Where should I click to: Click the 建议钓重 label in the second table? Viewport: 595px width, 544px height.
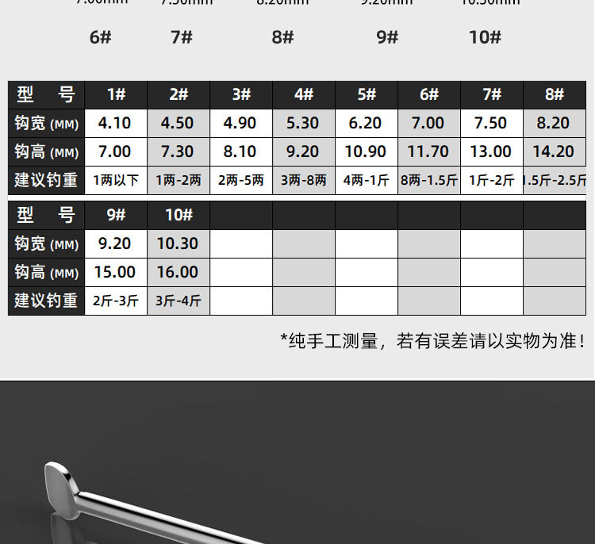tap(46, 301)
